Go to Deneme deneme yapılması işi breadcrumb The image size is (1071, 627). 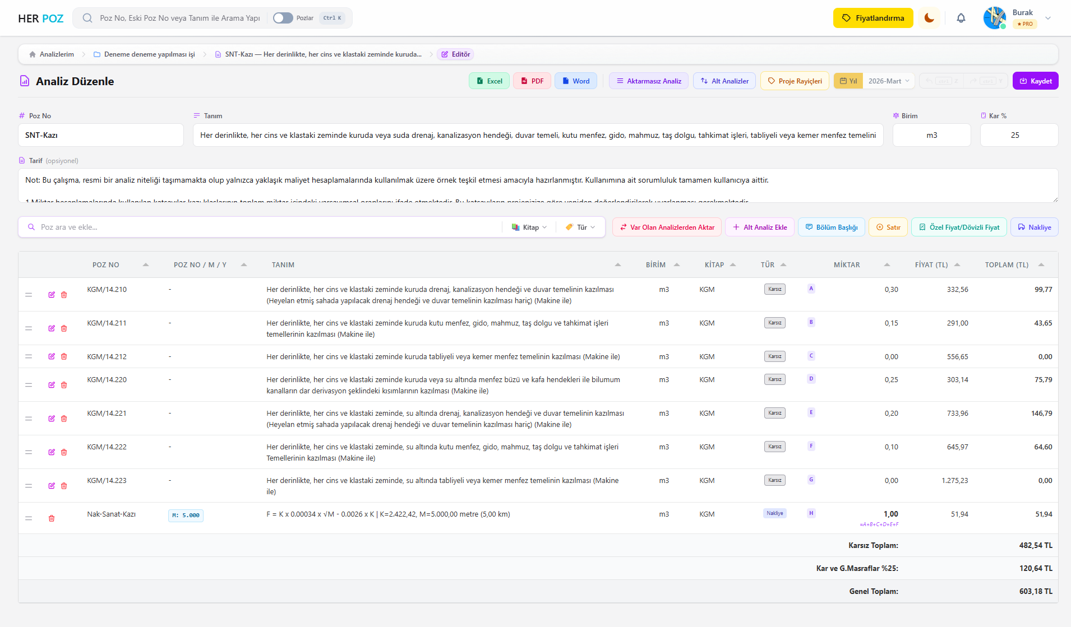point(149,54)
